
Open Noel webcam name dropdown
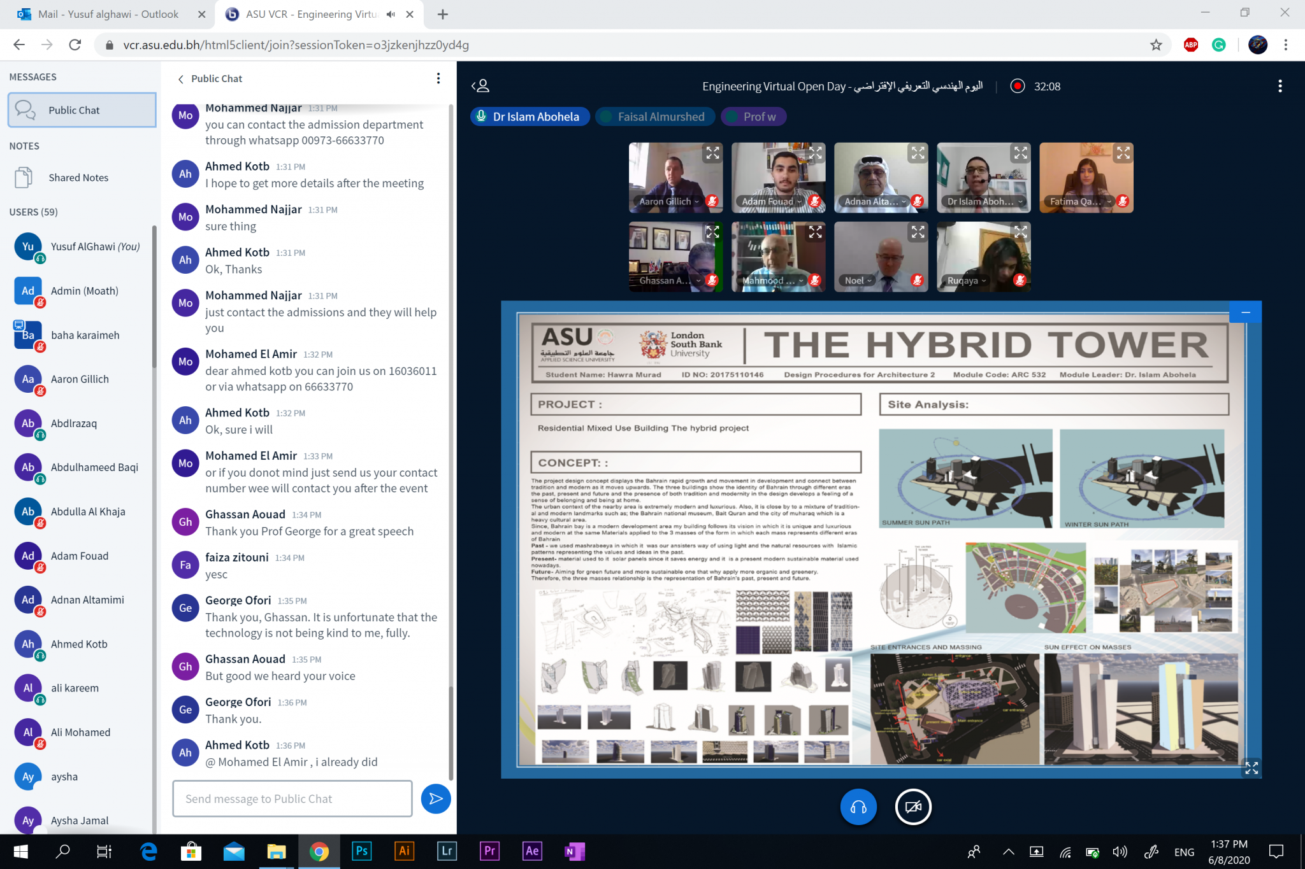pyautogui.click(x=858, y=280)
